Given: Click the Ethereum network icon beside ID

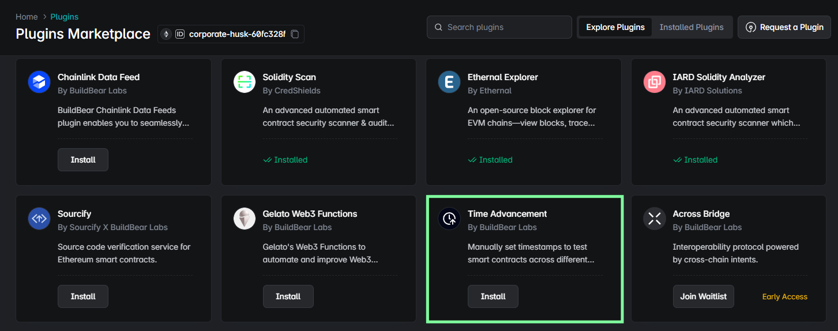Looking at the screenshot, I should [166, 34].
